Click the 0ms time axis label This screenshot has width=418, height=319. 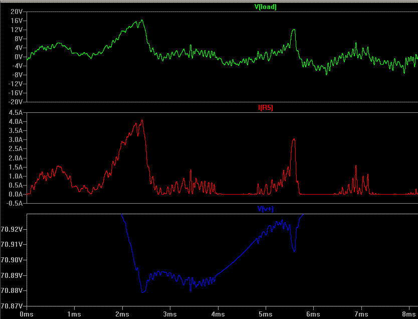click(x=27, y=314)
